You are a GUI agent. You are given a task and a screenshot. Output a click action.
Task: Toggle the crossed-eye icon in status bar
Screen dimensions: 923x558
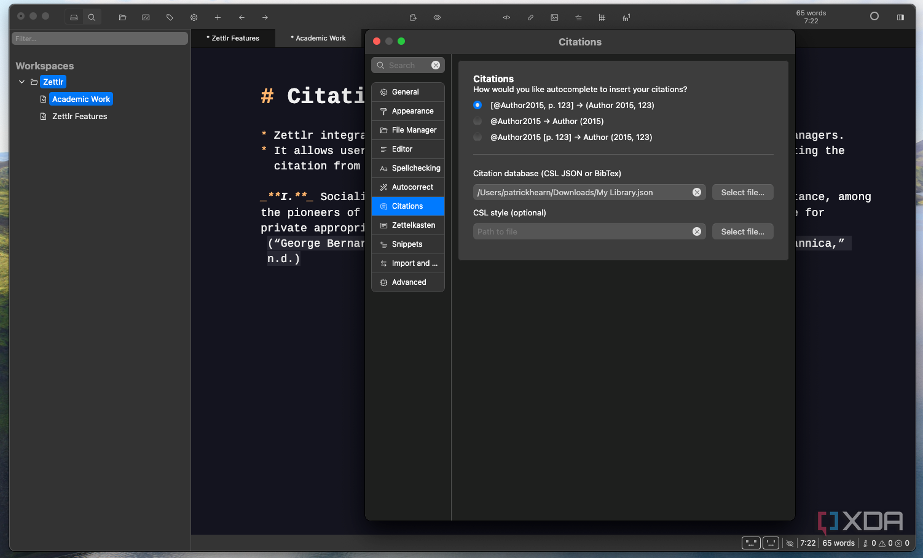(x=790, y=543)
